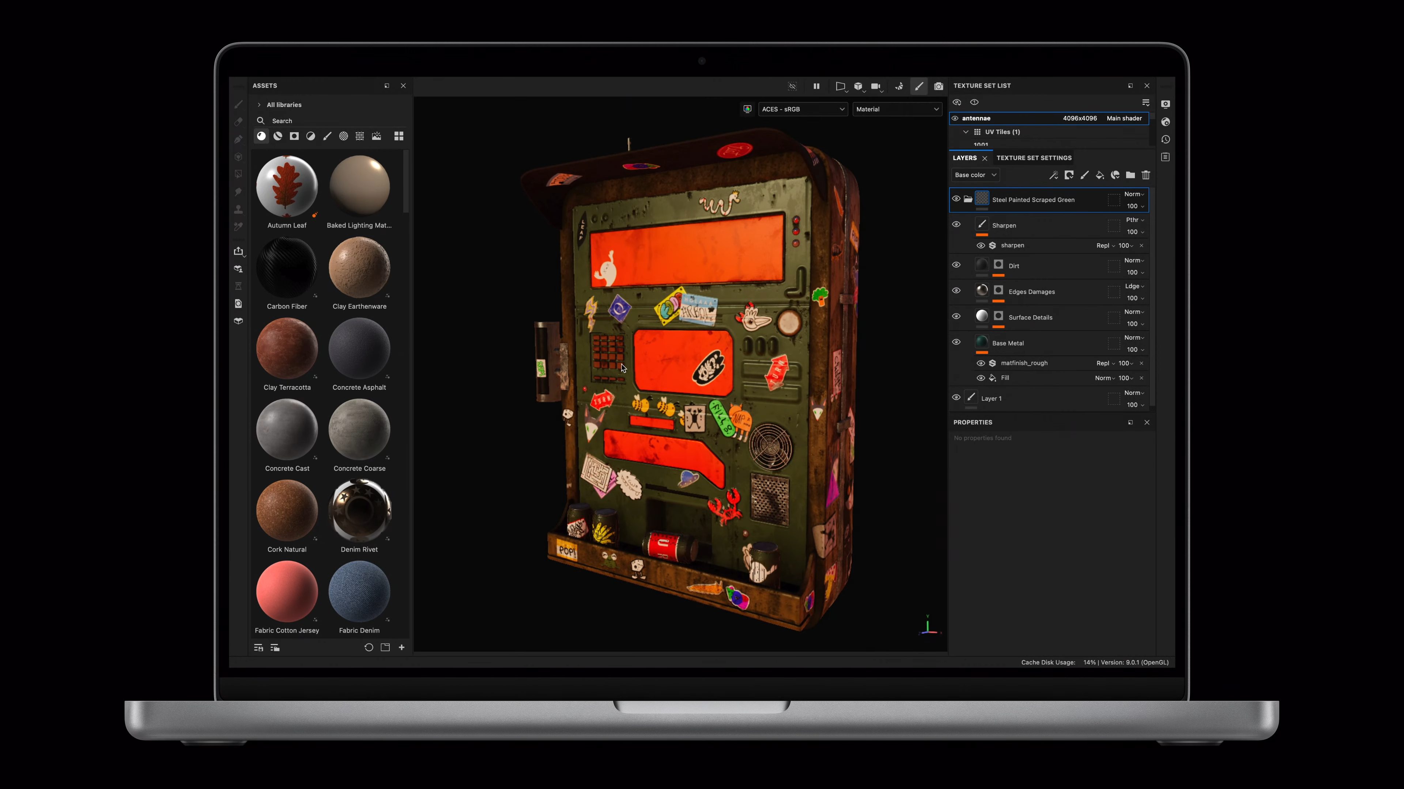
Task: Click the grid view icon in Assets
Action: point(399,136)
